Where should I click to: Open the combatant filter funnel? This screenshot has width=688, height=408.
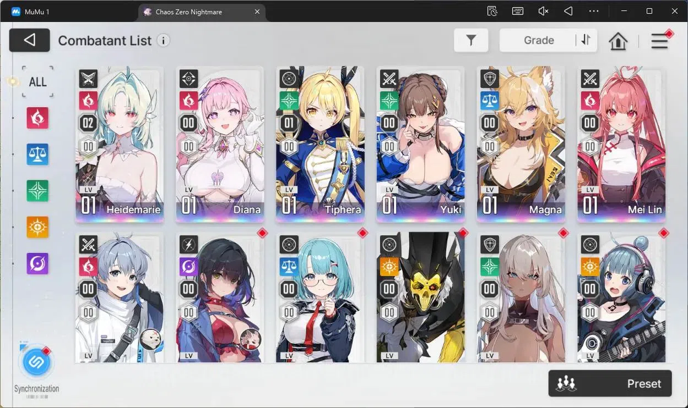click(x=471, y=40)
